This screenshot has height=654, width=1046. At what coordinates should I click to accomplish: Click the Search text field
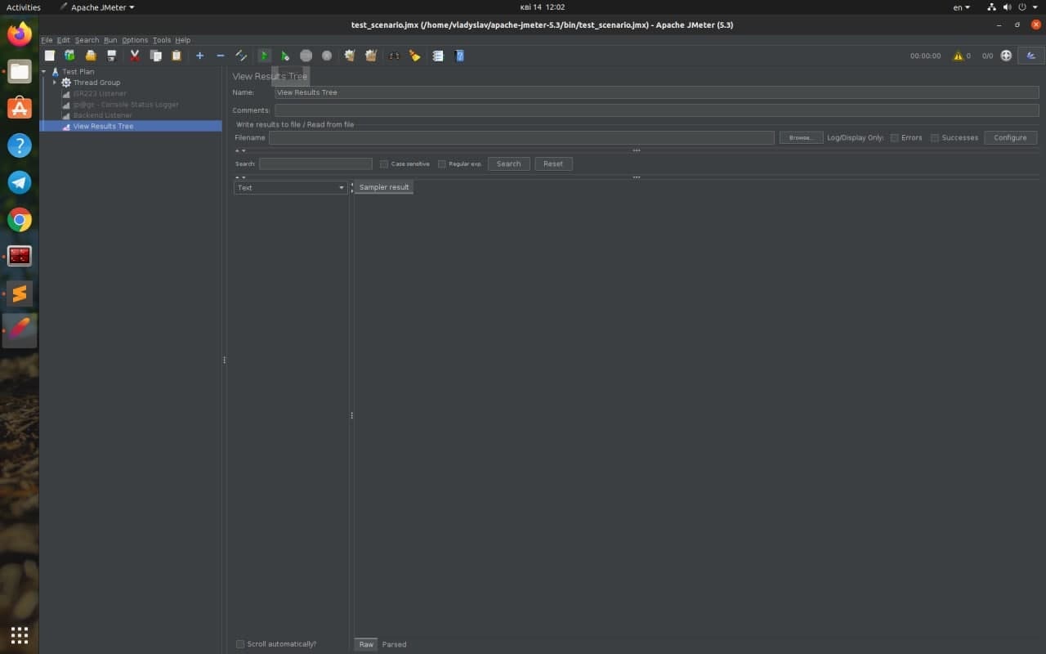(315, 163)
